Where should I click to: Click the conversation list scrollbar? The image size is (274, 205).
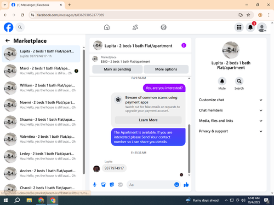pos(84,112)
